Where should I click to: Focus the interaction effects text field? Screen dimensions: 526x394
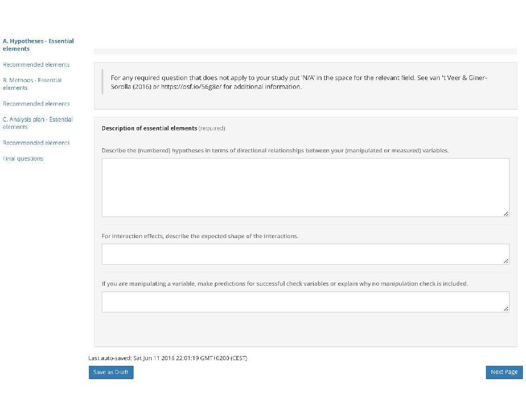click(x=305, y=254)
